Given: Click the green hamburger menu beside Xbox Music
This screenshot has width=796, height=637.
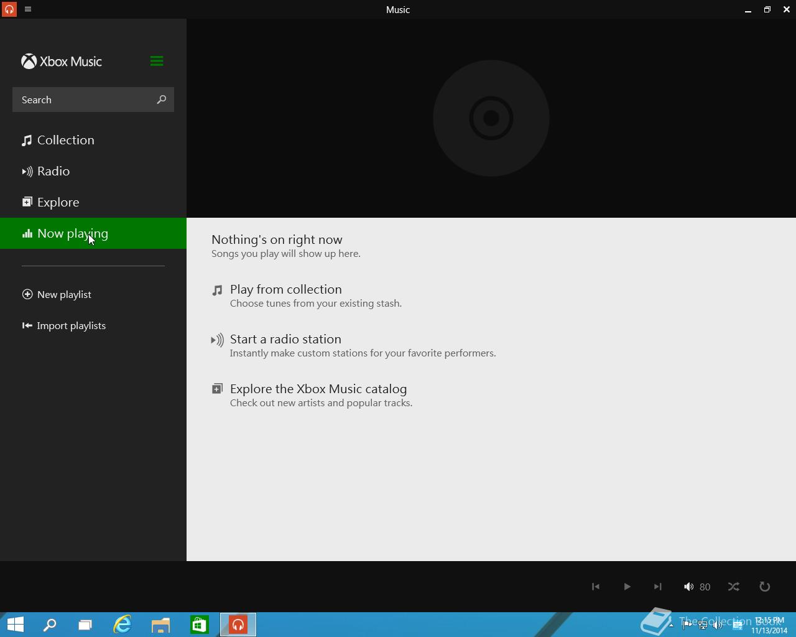Looking at the screenshot, I should [157, 61].
